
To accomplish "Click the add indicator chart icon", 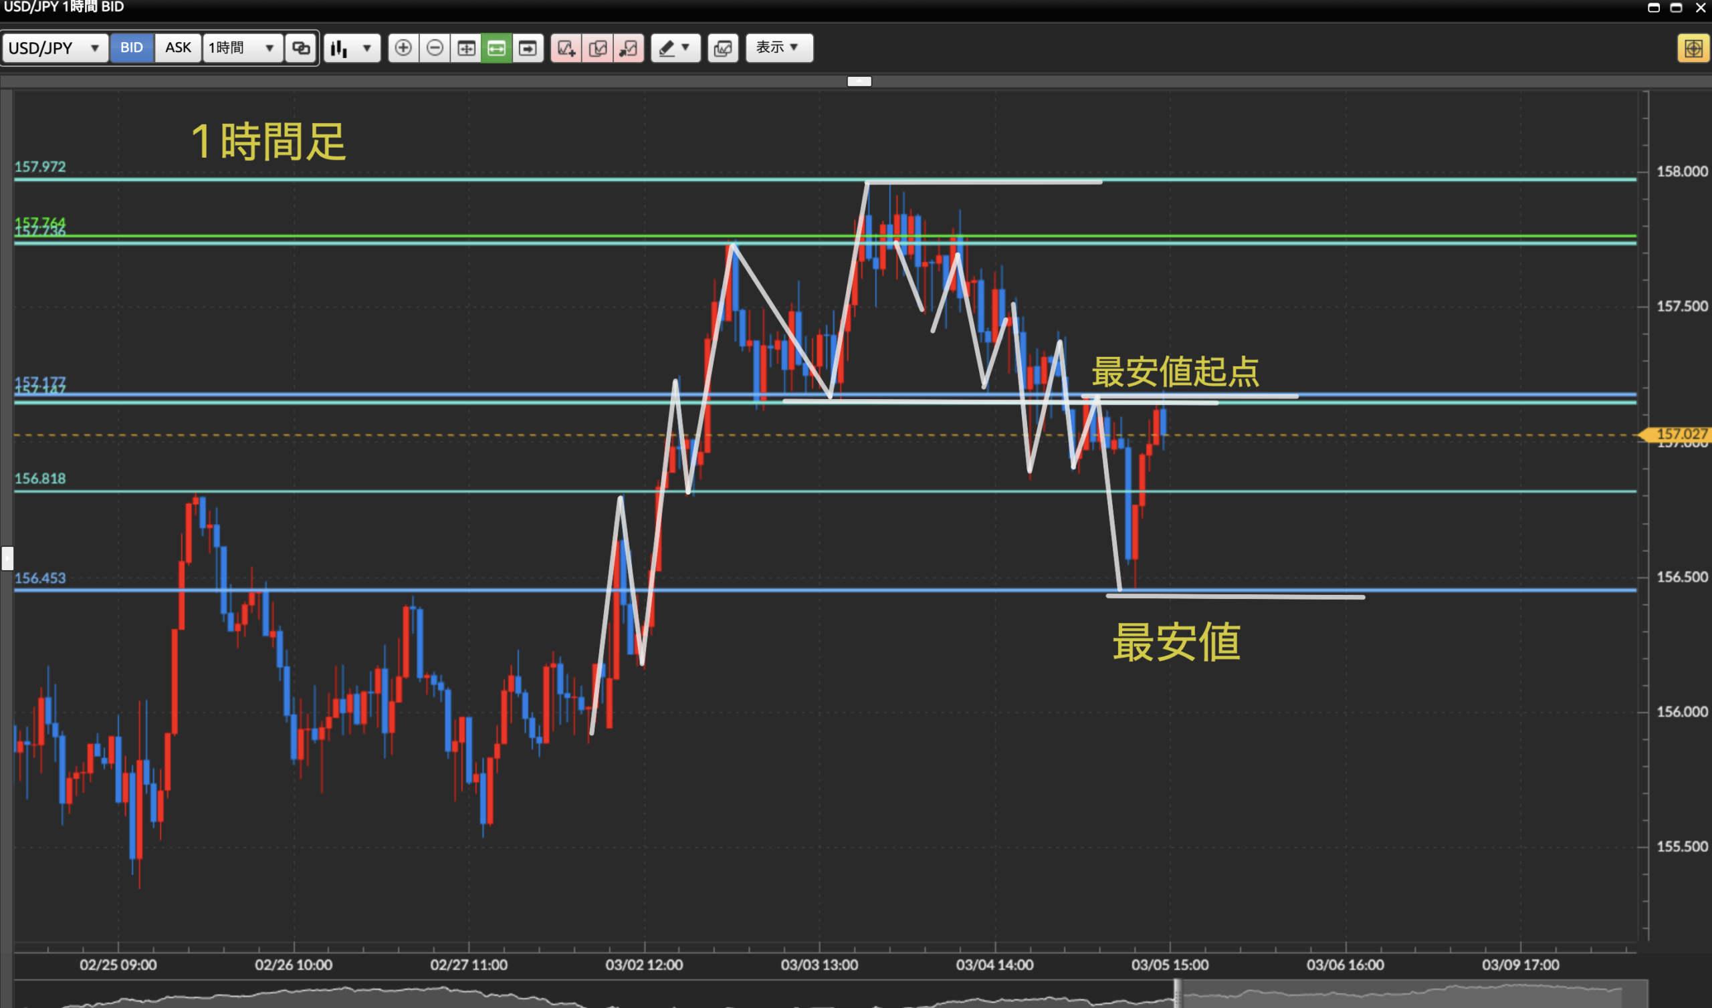I will coord(566,48).
